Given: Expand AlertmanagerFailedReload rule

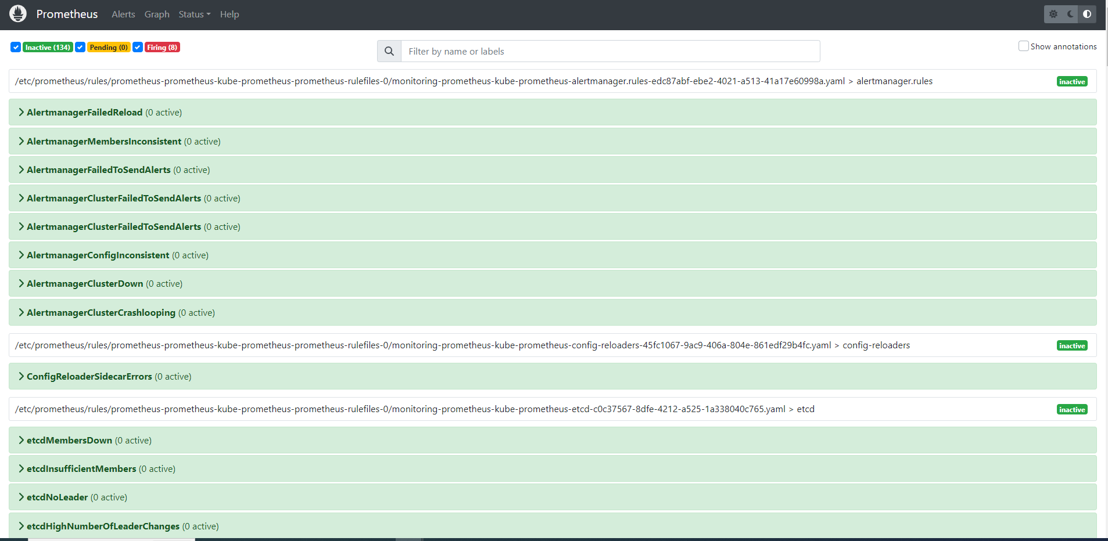Looking at the screenshot, I should pyautogui.click(x=553, y=112).
